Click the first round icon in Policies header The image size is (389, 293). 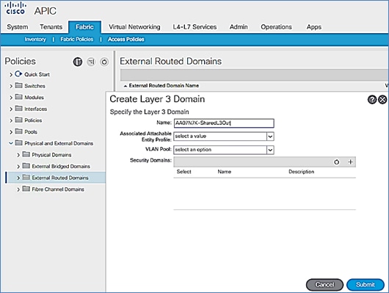[x=78, y=62]
